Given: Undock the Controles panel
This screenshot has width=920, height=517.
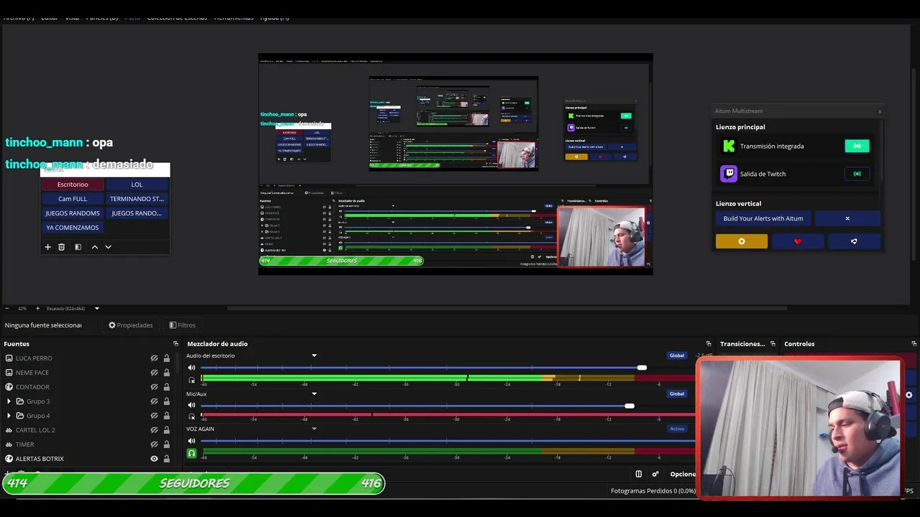Looking at the screenshot, I should 914,344.
